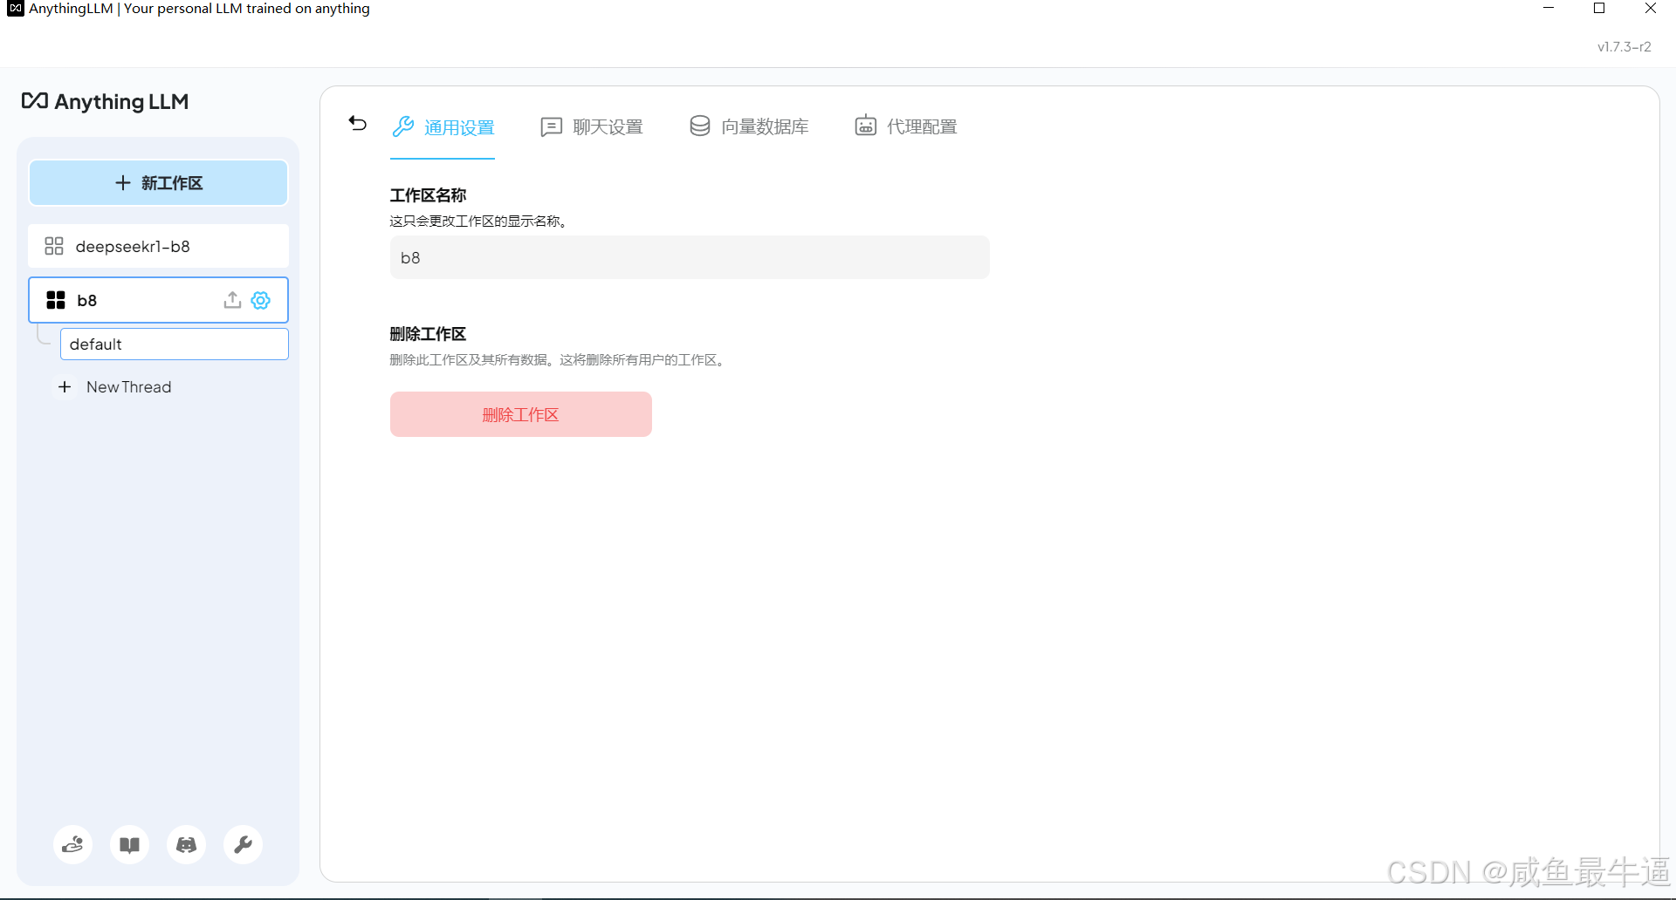The height and width of the screenshot is (900, 1676).
Task: Open the 通用设置 general settings tab
Action: pos(443,127)
